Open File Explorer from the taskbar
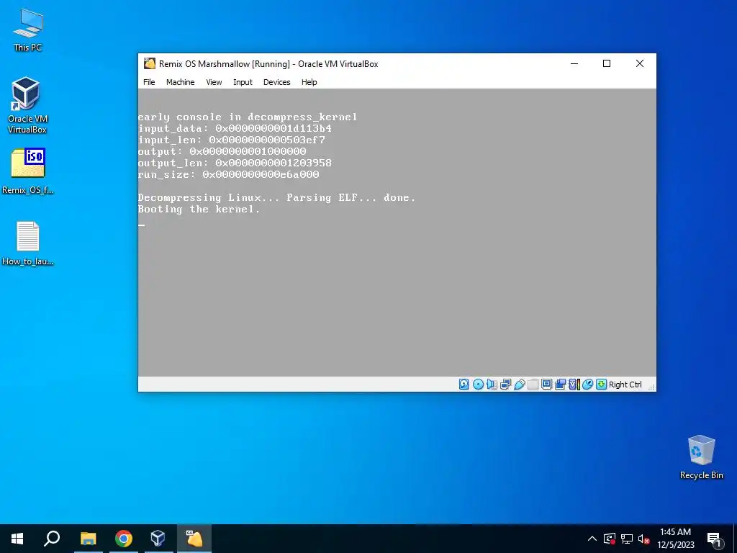Screen dimensions: 737x553 tap(88, 539)
